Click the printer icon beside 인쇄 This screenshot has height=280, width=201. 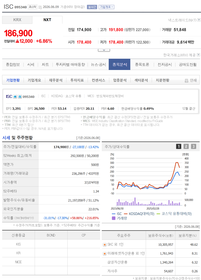[x=186, y=81]
